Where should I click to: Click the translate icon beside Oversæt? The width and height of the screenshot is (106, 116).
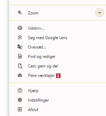(20, 47)
